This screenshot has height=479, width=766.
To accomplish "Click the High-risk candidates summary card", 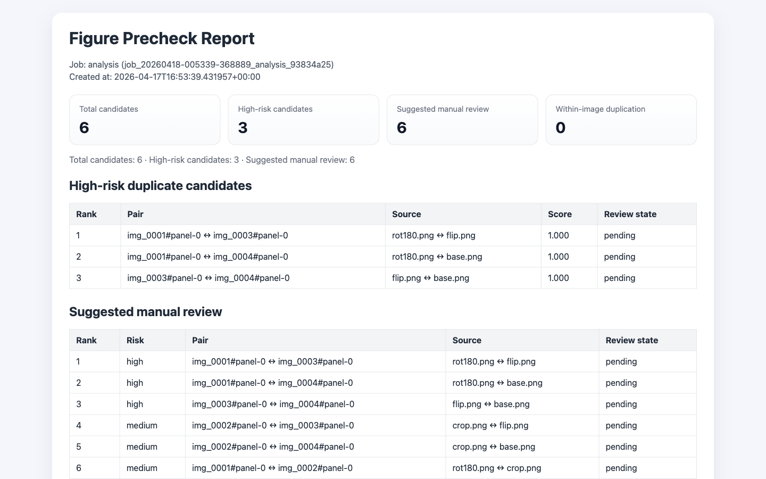I will tap(303, 120).
